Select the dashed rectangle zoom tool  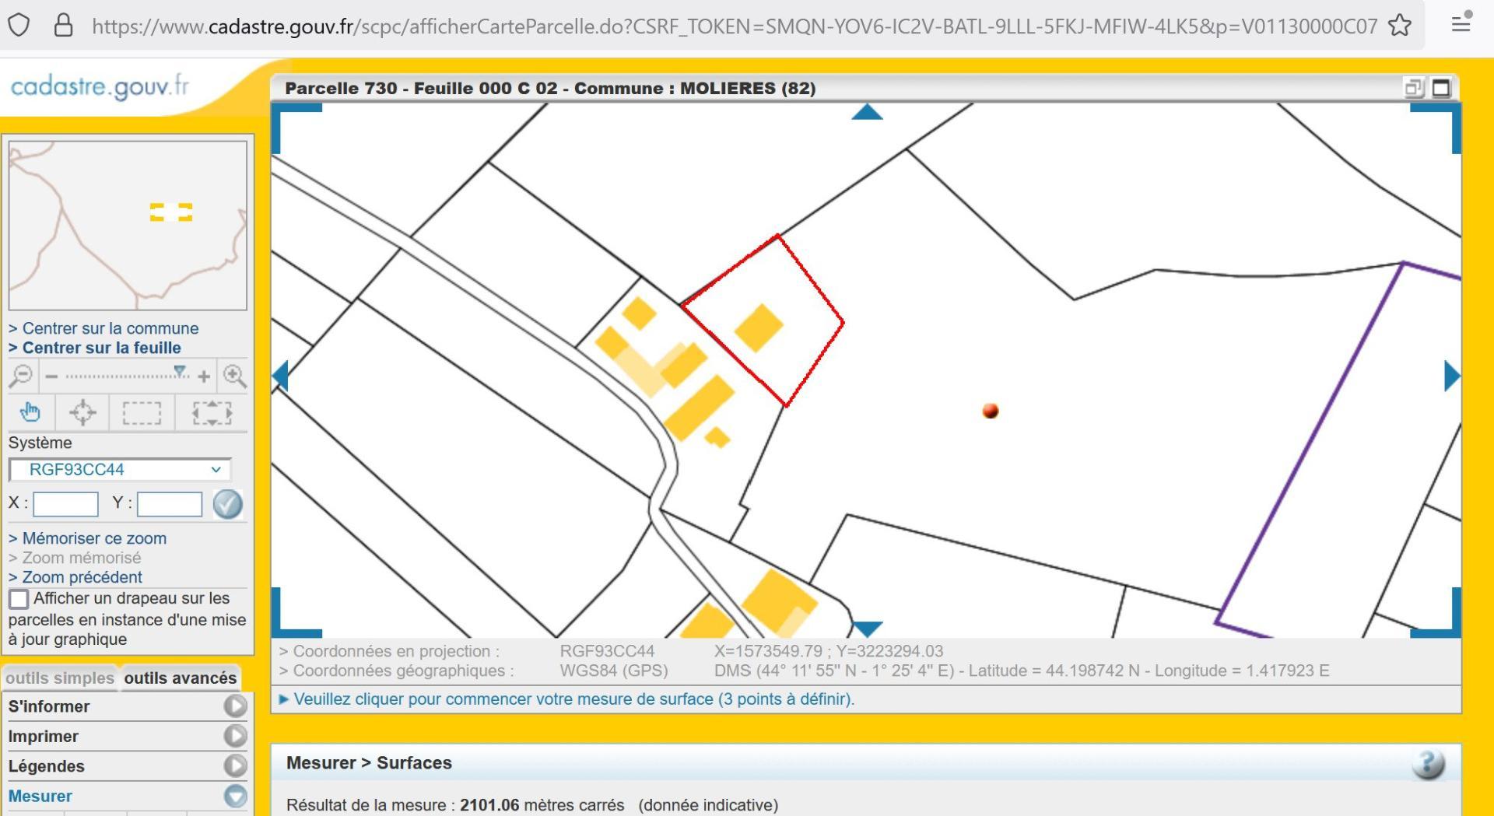tap(142, 412)
